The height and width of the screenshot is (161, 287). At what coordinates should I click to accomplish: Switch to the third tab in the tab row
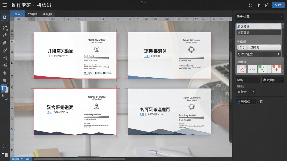tap(47, 14)
